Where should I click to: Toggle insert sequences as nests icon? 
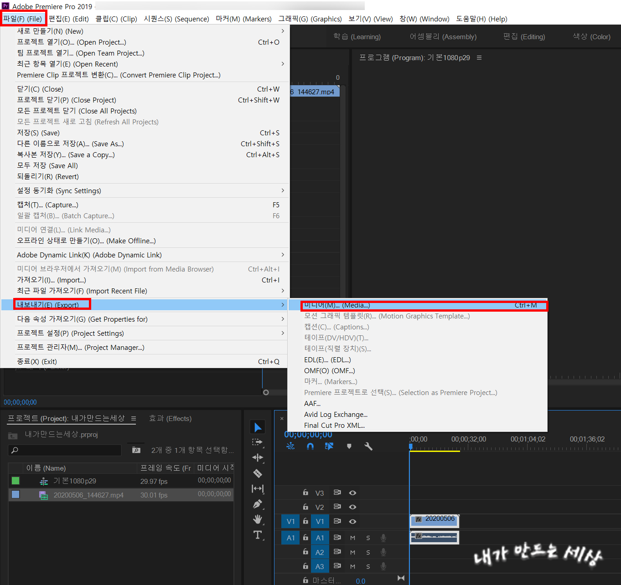coord(290,446)
